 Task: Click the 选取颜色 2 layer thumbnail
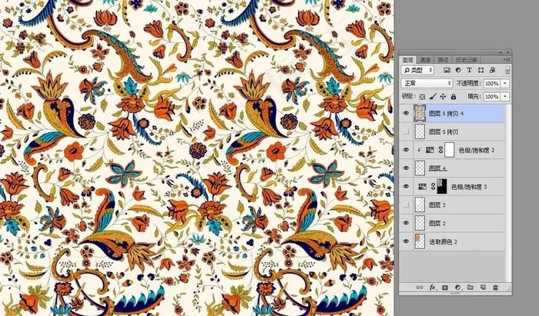pyautogui.click(x=420, y=241)
